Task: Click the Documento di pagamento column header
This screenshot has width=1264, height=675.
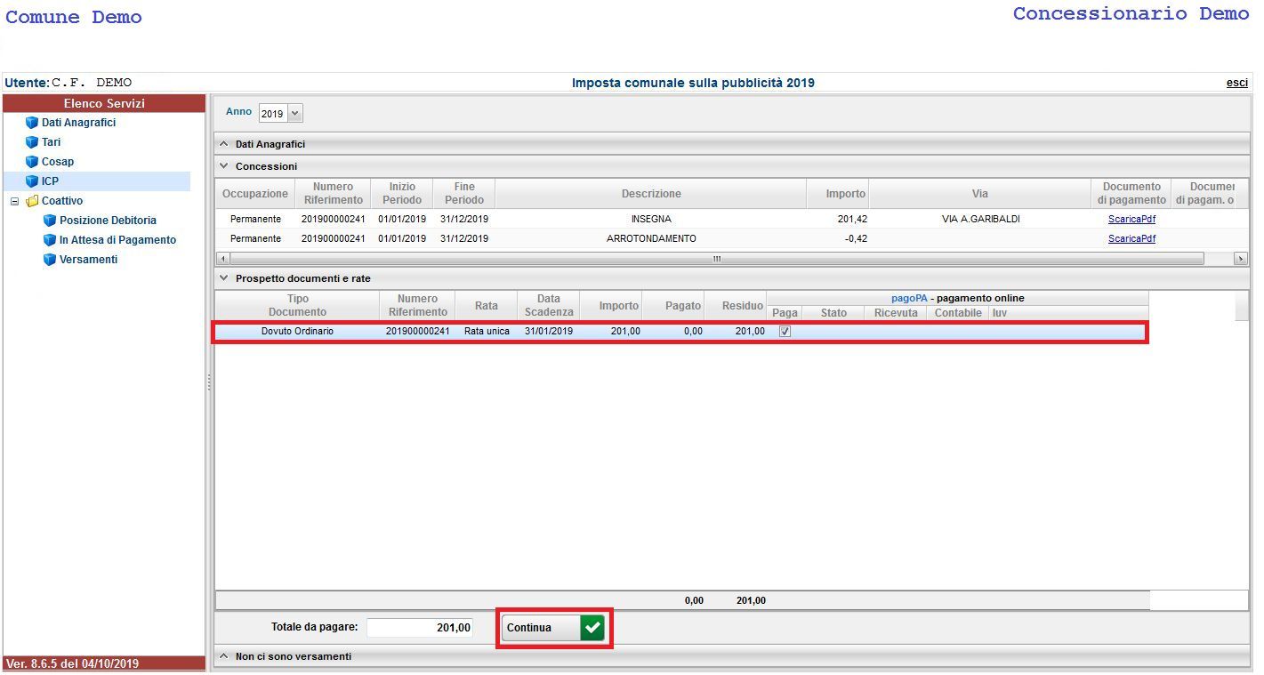Action: pyautogui.click(x=1131, y=194)
